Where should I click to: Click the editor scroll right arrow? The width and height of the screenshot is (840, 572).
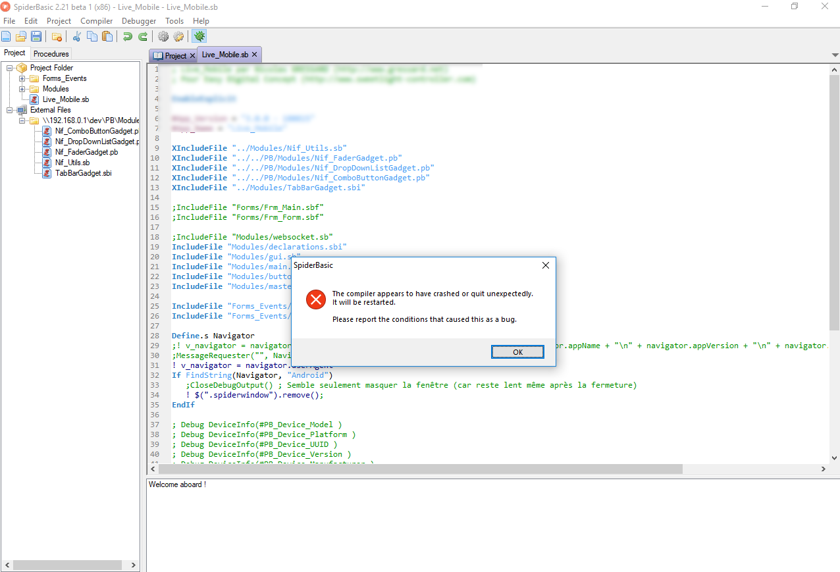pos(824,469)
